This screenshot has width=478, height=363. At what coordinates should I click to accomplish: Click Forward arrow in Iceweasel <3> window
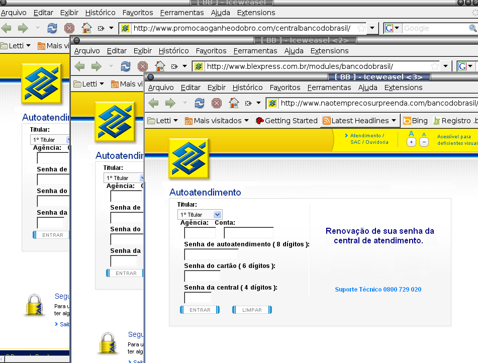pyautogui.click(x=170, y=103)
